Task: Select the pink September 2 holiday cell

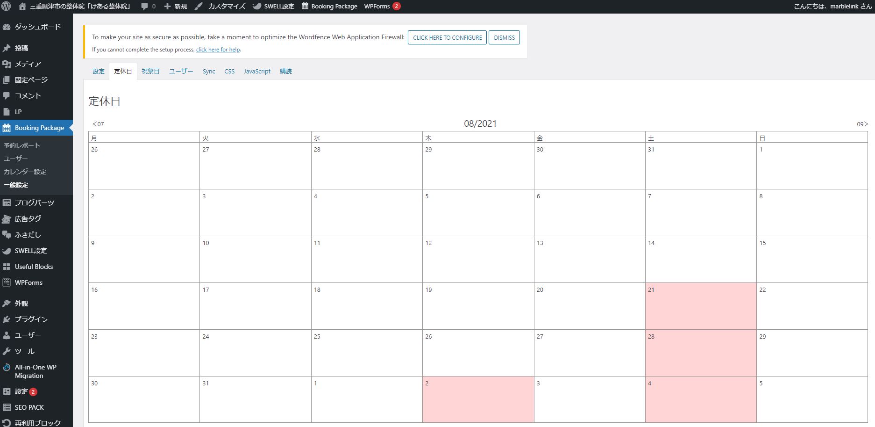Action: coord(478,399)
